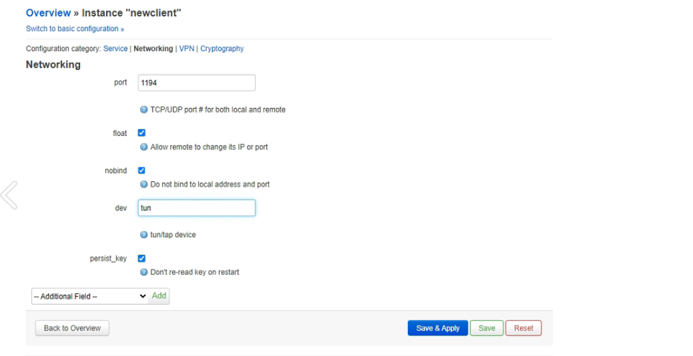This screenshot has height=356, width=693.
Task: Click the Reset button
Action: click(523, 328)
